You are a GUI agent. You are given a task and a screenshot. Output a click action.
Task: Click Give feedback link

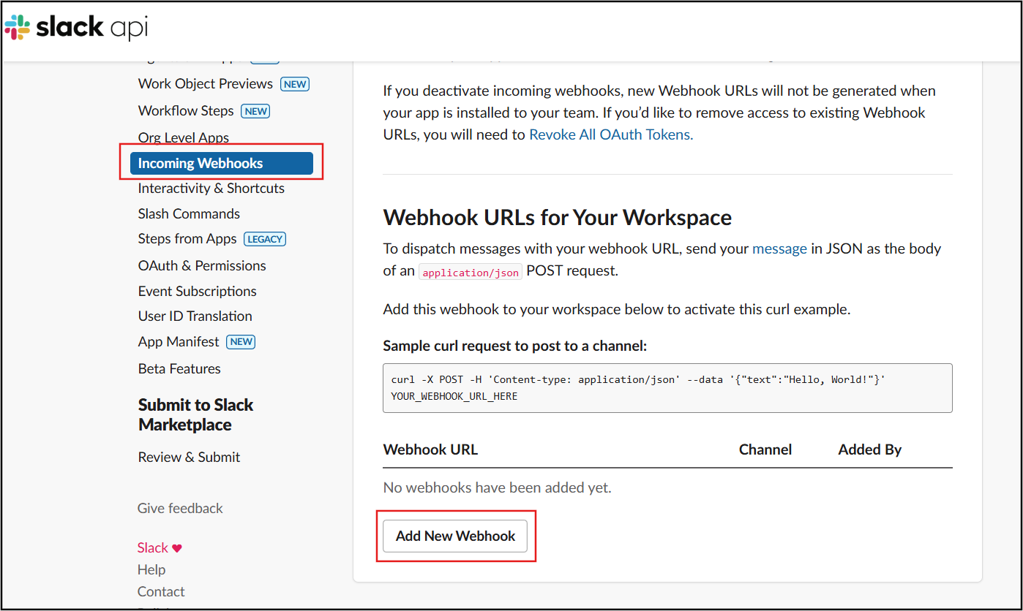(x=180, y=509)
